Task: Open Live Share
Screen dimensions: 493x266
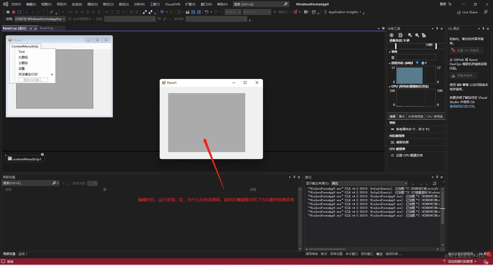Action: (467, 12)
